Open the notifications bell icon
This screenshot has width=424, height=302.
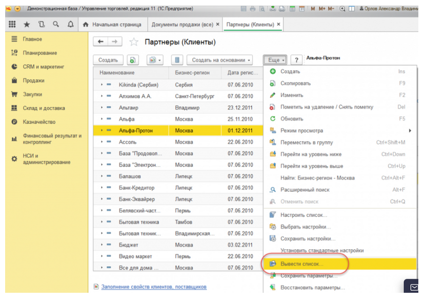click(70, 24)
